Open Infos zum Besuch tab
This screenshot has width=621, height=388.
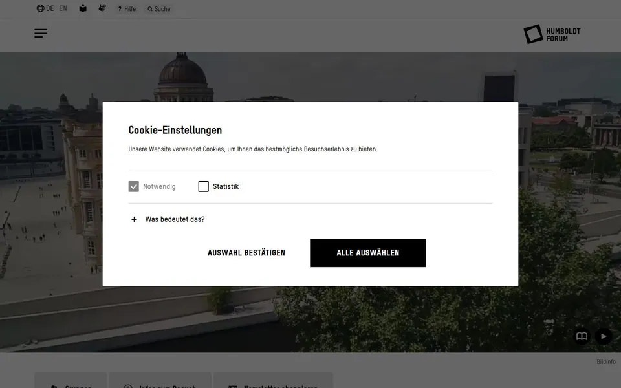click(x=160, y=380)
